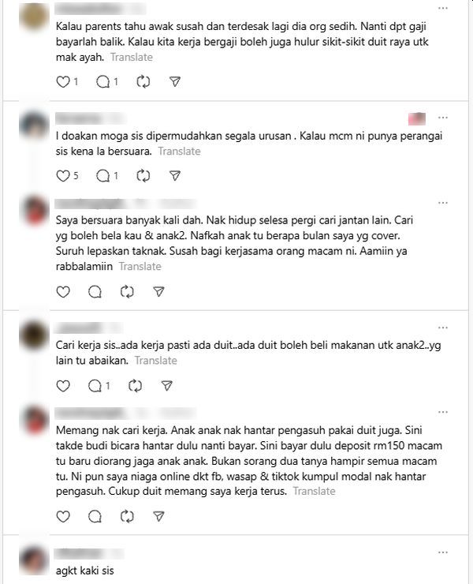Image resolution: width=473 pixels, height=584 pixels.
Task: Open profile picture of 'agkt kaki sis' commenter
Action: (34, 560)
